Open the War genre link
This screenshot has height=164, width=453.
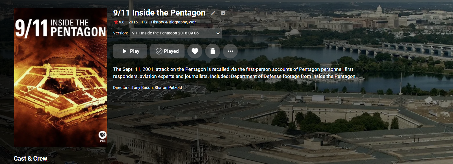192,22
